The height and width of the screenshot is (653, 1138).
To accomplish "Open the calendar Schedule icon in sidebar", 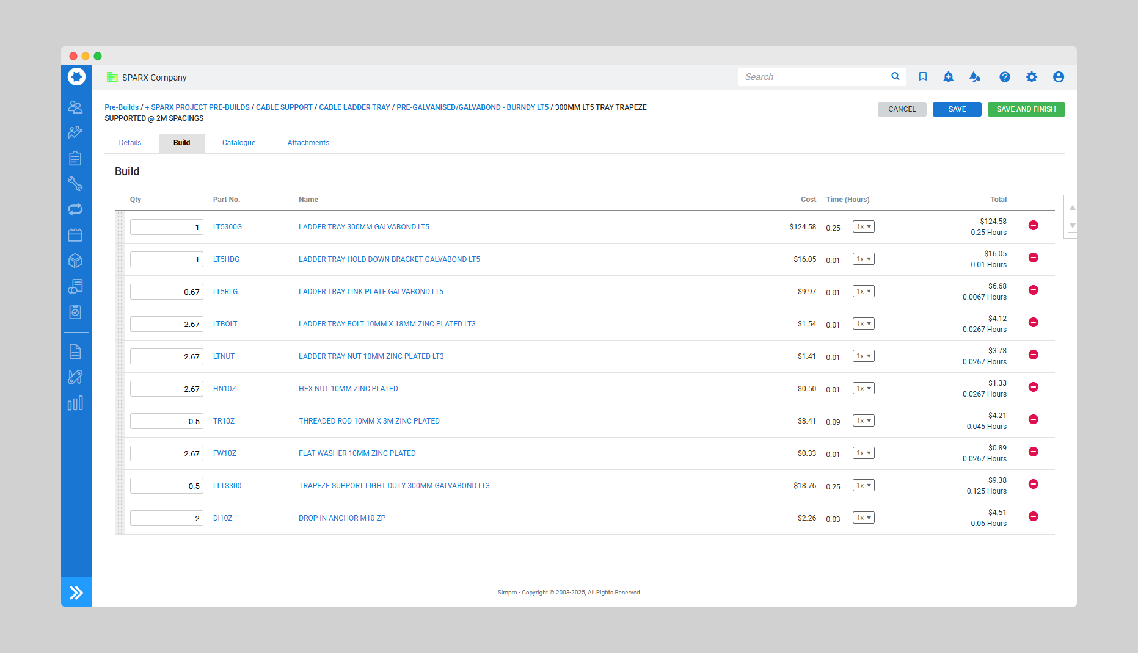I will click(x=75, y=235).
